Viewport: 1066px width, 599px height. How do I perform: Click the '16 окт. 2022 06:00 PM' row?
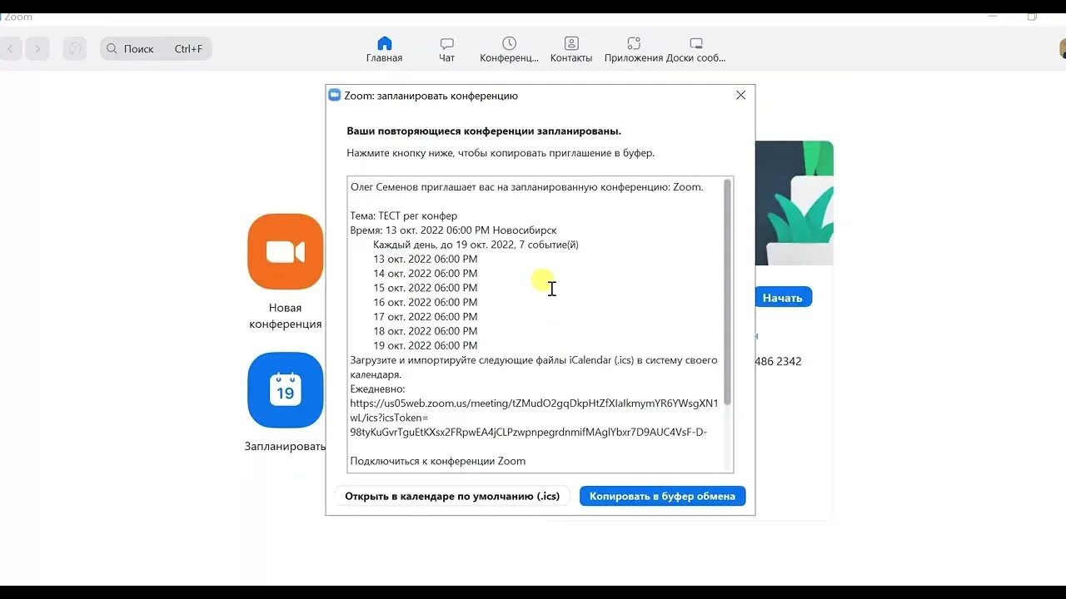[x=425, y=302]
